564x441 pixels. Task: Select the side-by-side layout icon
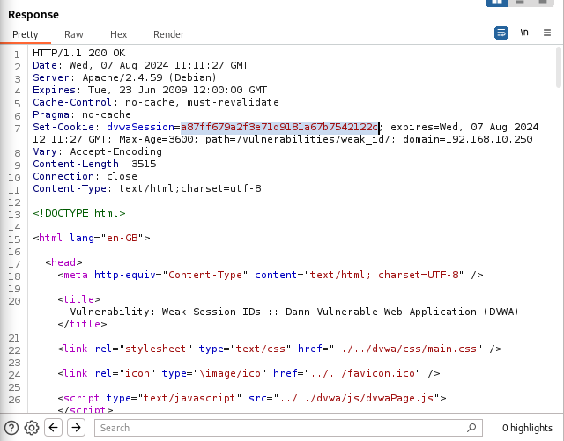(x=496, y=2)
